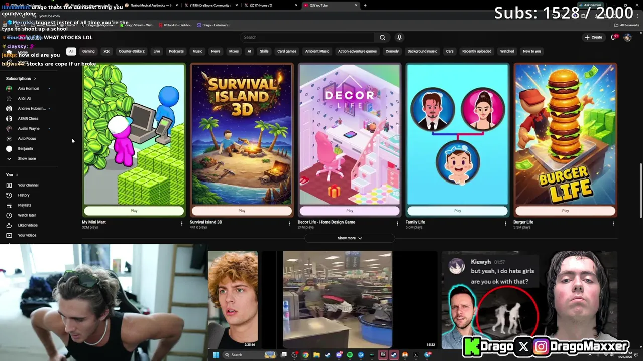Open Spotify from the taskbar
The width and height of the screenshot is (643, 361).
350,355
